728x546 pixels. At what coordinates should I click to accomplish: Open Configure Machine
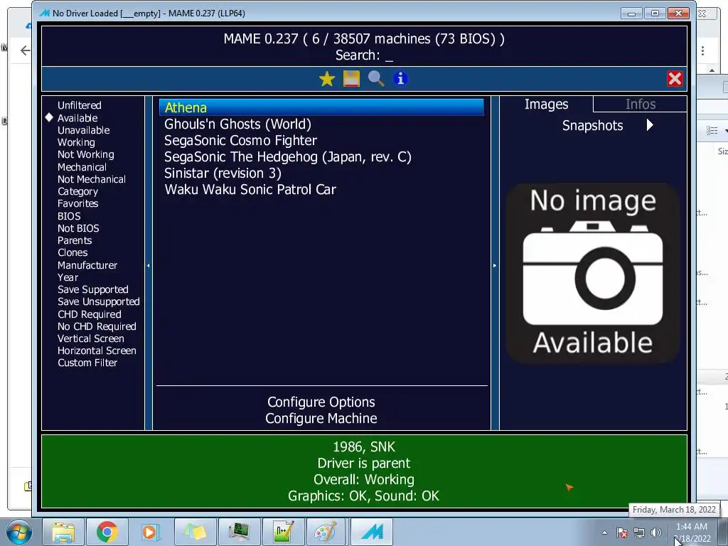coord(321,418)
